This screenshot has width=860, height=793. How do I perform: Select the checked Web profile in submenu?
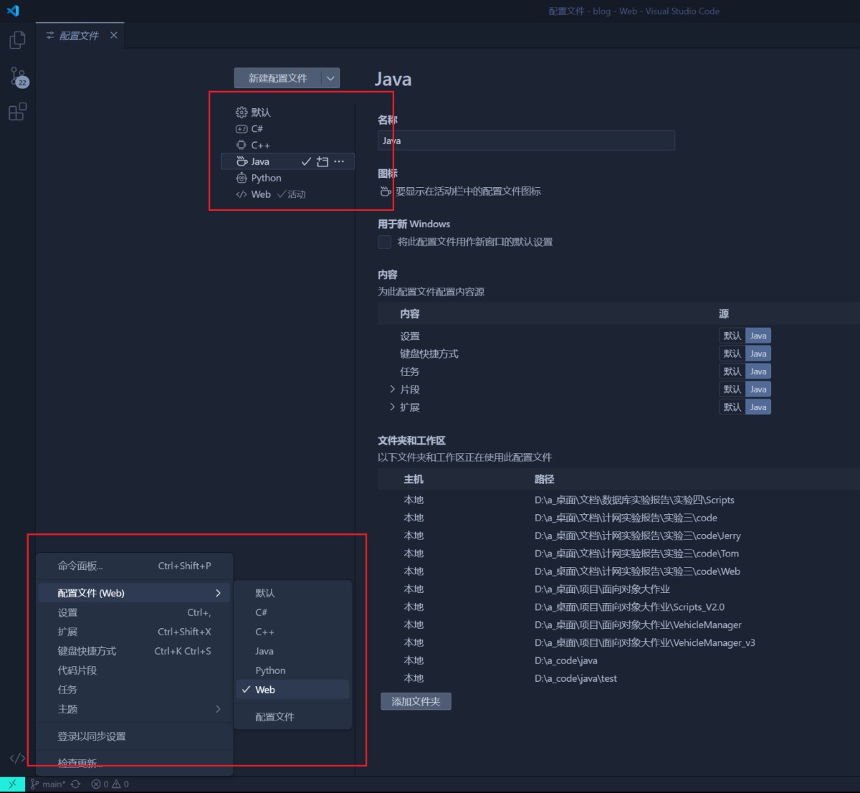[x=292, y=690]
